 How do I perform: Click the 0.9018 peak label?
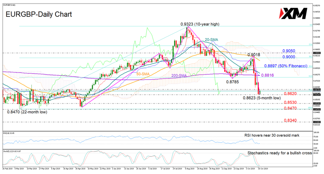254,55
